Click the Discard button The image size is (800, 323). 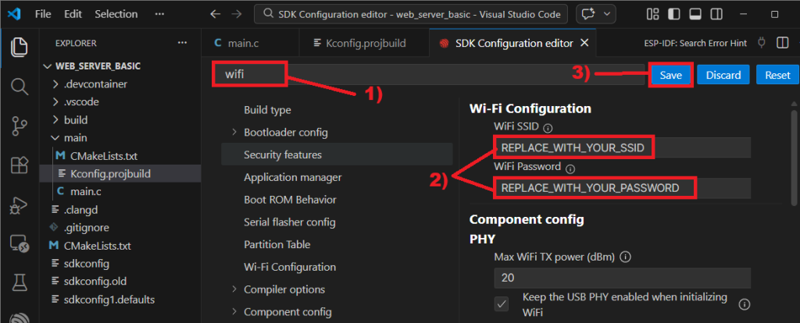pos(723,75)
